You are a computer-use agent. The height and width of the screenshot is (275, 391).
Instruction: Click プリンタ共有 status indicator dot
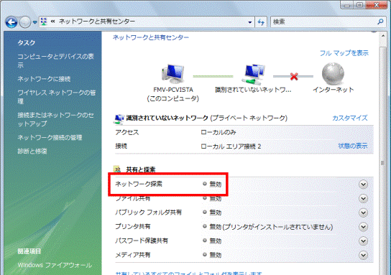(205, 226)
